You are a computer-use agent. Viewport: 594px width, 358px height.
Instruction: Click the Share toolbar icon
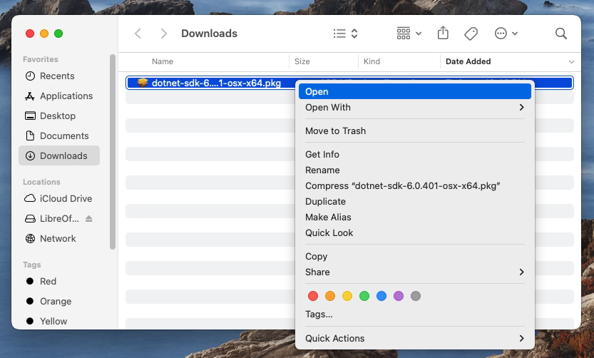[x=443, y=34]
